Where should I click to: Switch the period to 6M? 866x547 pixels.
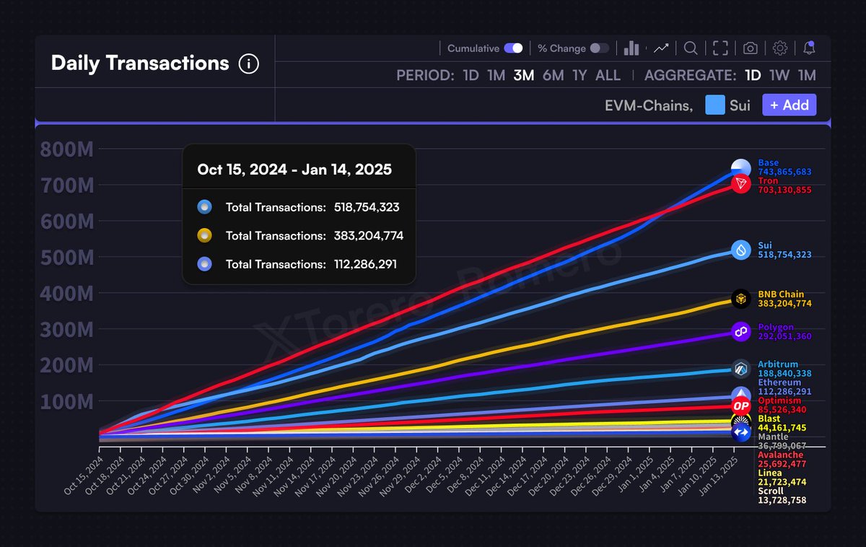tap(552, 75)
